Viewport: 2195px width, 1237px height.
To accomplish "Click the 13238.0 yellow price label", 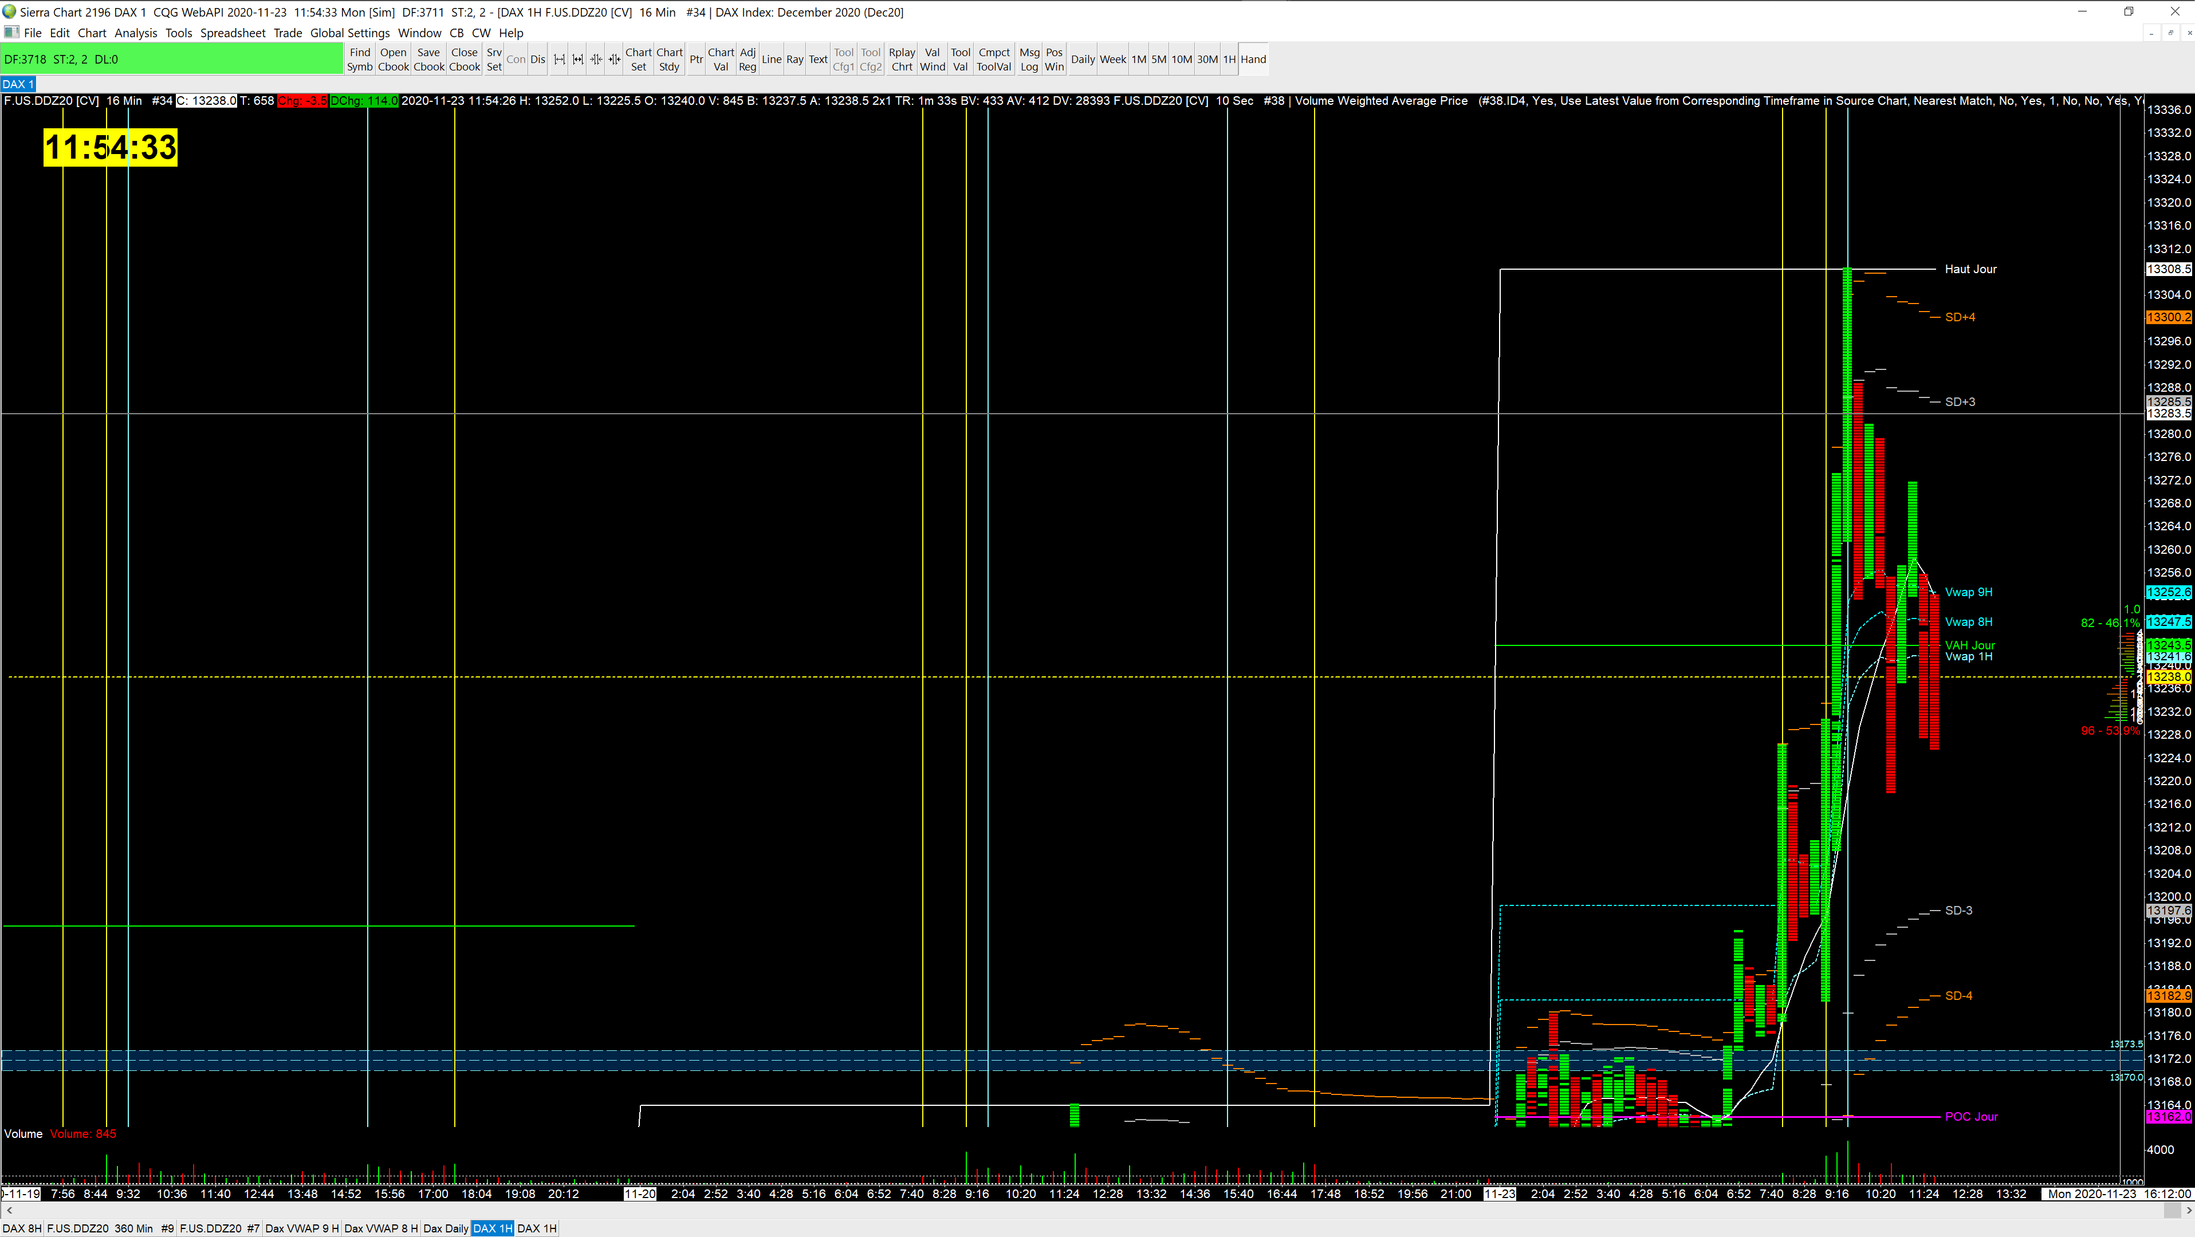I will tap(2168, 677).
